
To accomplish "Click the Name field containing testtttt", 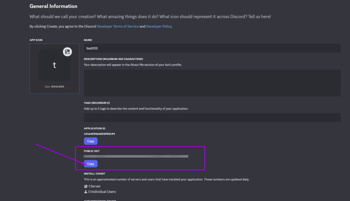I will (212, 48).
